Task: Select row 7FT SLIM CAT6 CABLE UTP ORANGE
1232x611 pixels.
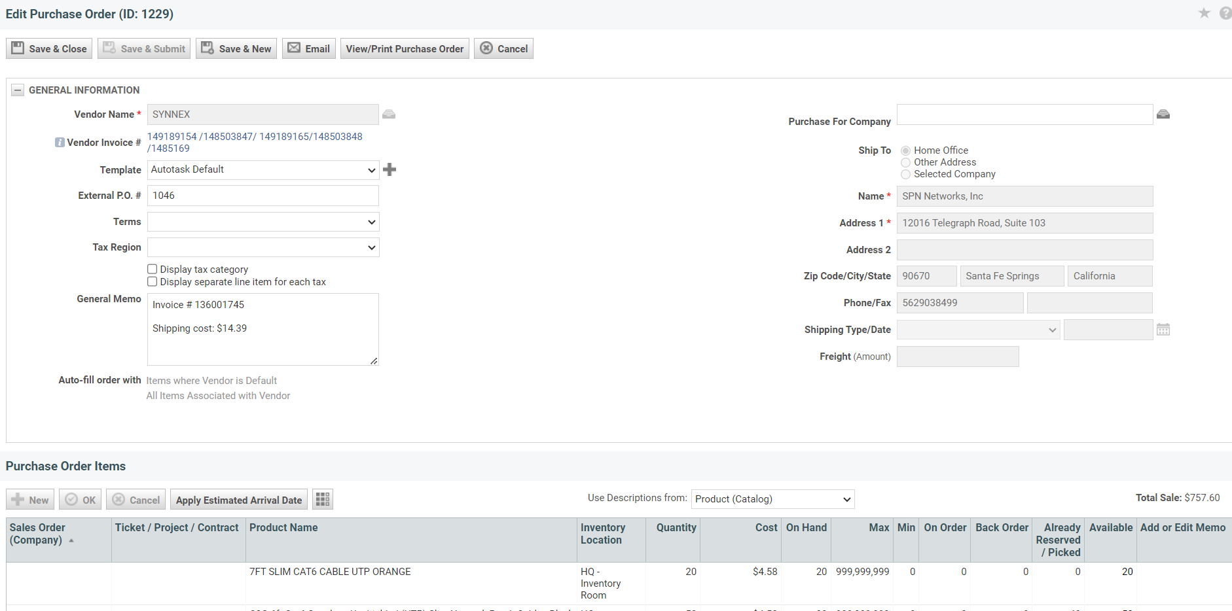Action: tap(619, 584)
